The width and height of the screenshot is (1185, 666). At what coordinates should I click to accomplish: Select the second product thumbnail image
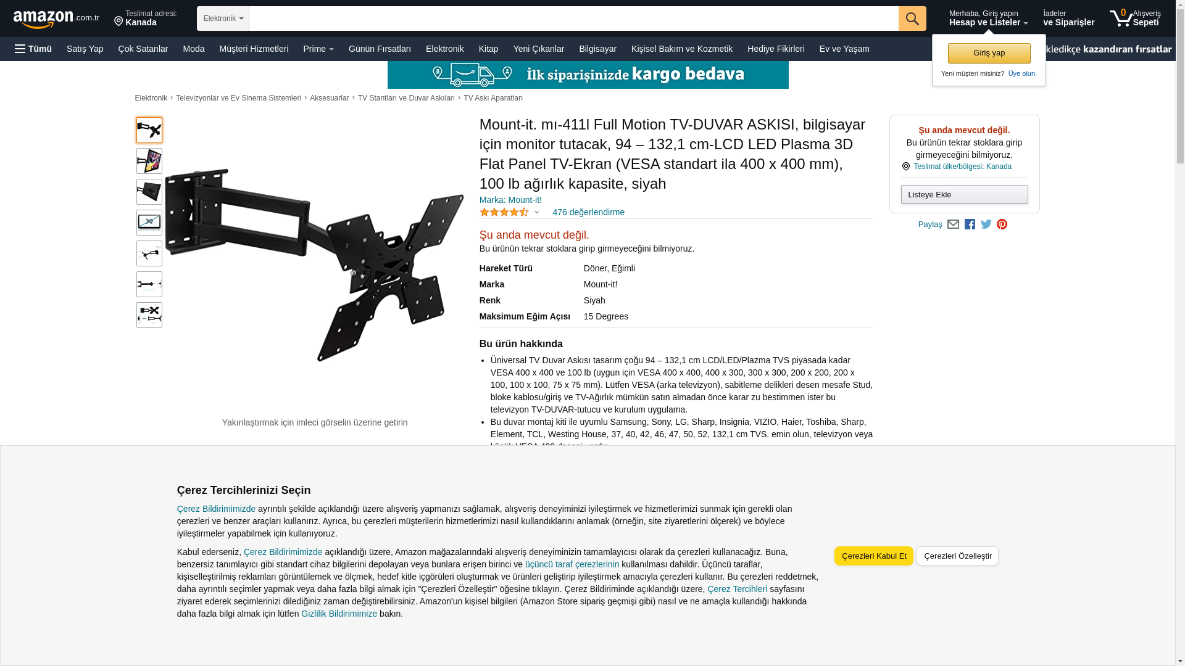149,161
